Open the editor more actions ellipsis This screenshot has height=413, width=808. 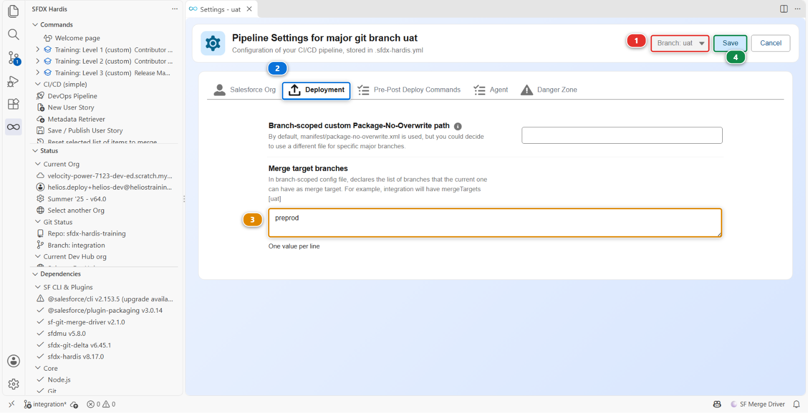tap(797, 9)
